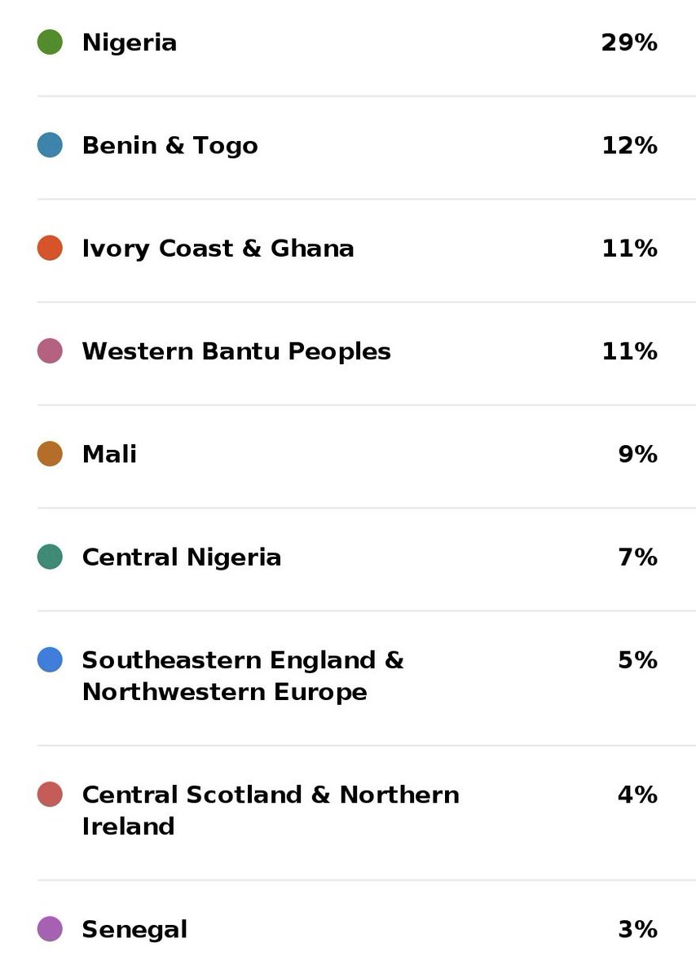Select the Senegal region label
The height and width of the screenshot is (978, 696).
coord(134,930)
